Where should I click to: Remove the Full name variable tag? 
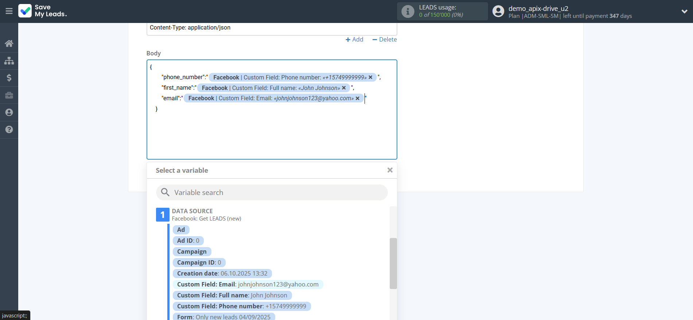click(x=344, y=88)
